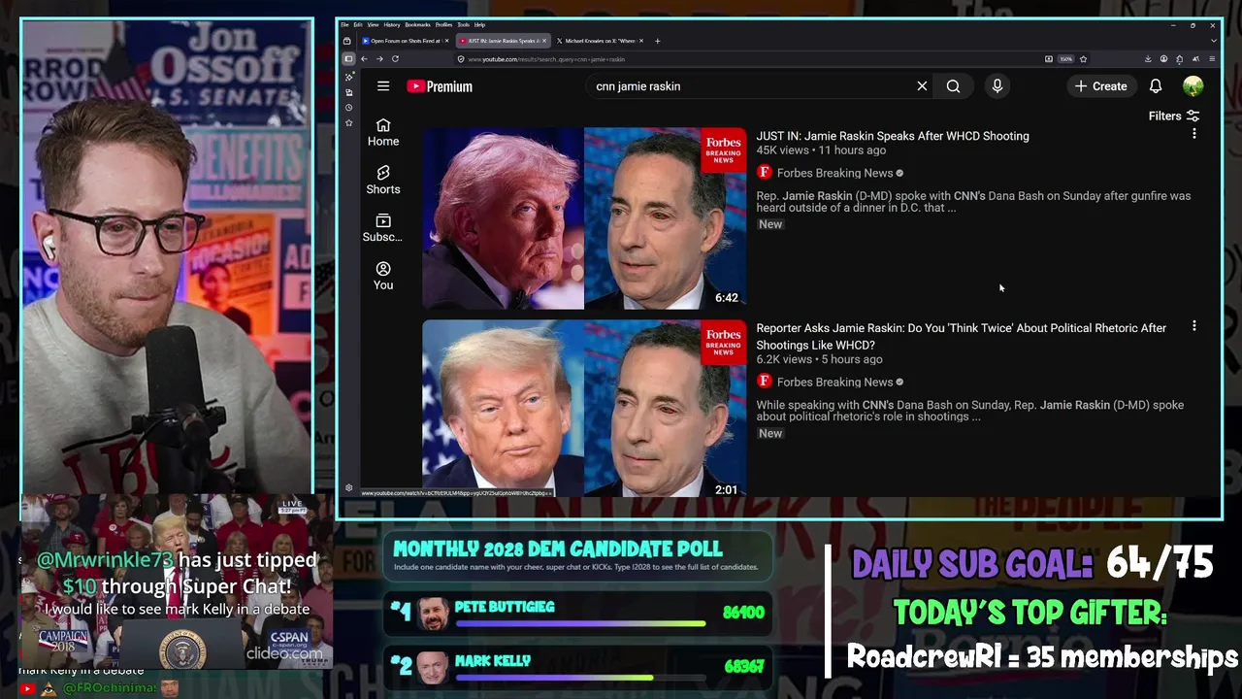The height and width of the screenshot is (699, 1242).
Task: Open browser History sidebar clock icon
Action: [x=348, y=108]
